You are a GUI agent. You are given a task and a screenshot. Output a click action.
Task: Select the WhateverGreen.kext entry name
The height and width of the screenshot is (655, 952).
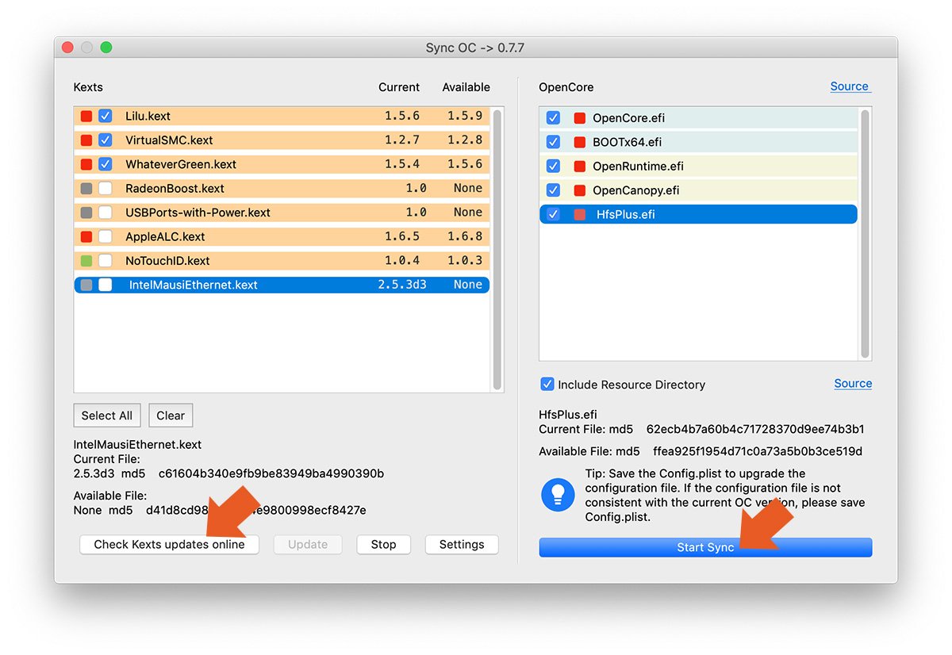[x=181, y=164]
